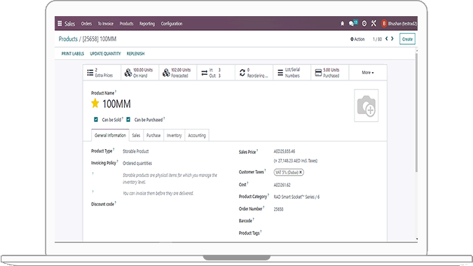Open the activities clock icon
Image resolution: width=473 pixels, height=266 pixels.
tap(364, 24)
